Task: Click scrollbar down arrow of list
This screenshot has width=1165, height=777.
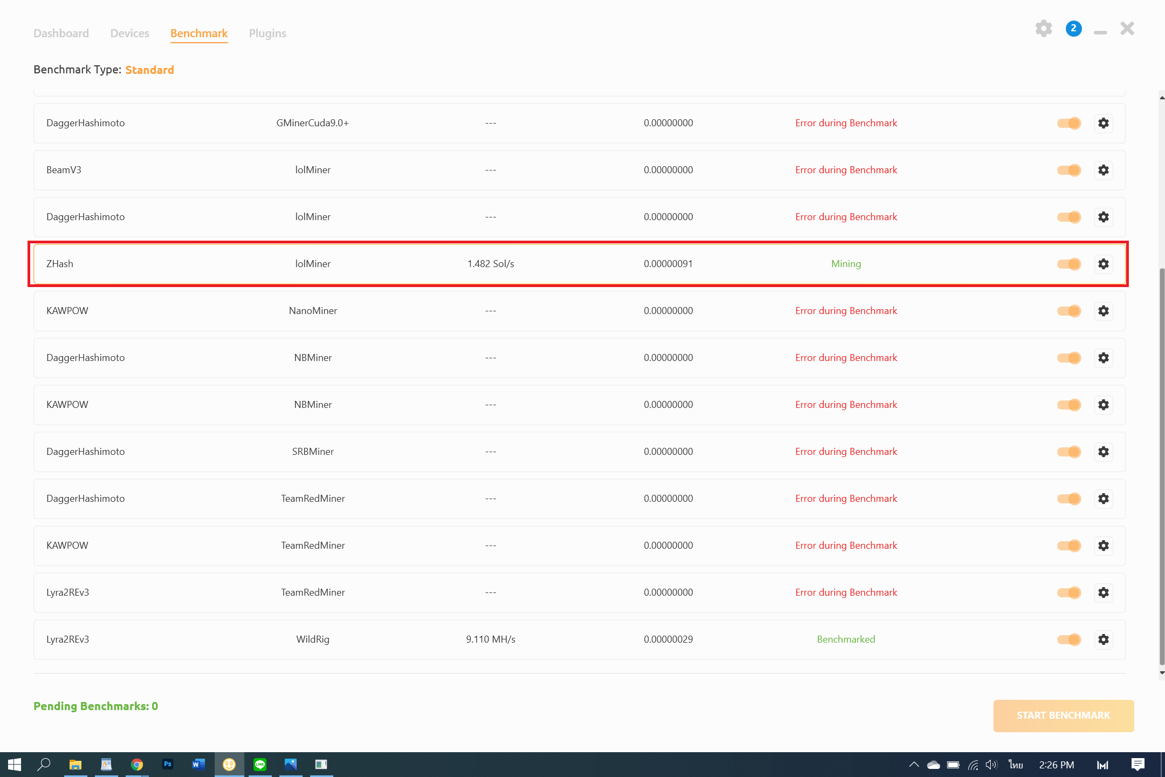Action: 1162,673
